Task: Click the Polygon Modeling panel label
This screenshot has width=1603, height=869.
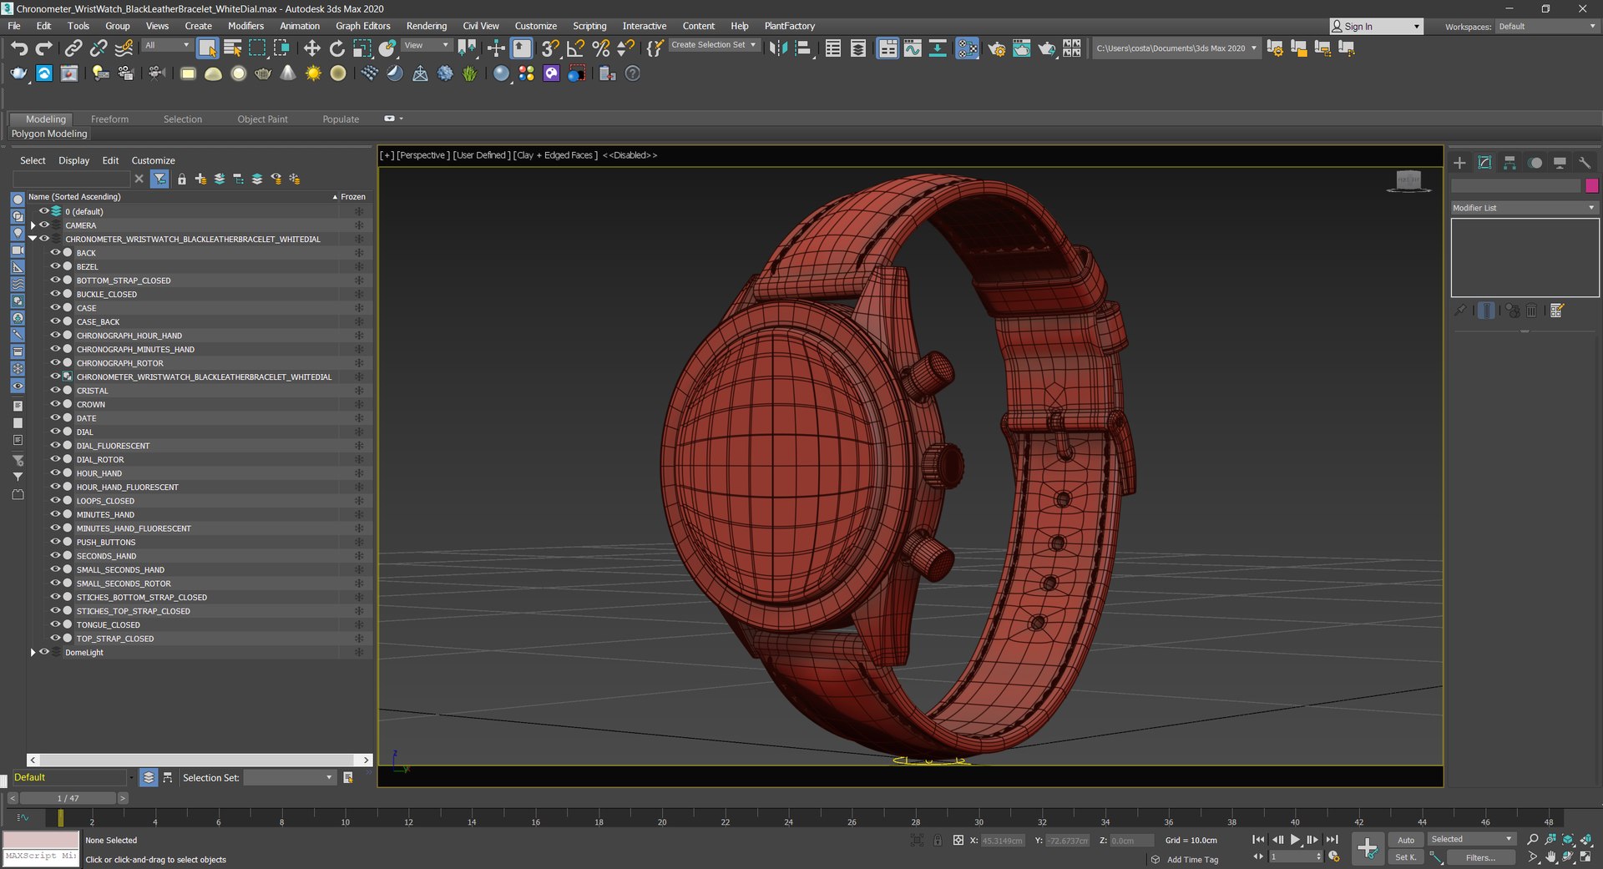Action: coord(49,134)
